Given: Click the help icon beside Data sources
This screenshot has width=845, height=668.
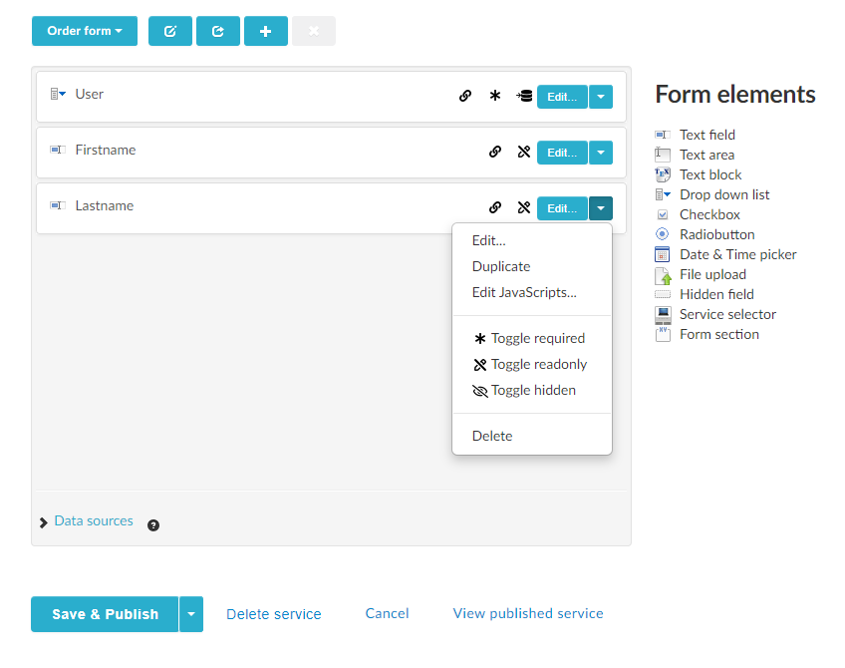Looking at the screenshot, I should coord(153,525).
